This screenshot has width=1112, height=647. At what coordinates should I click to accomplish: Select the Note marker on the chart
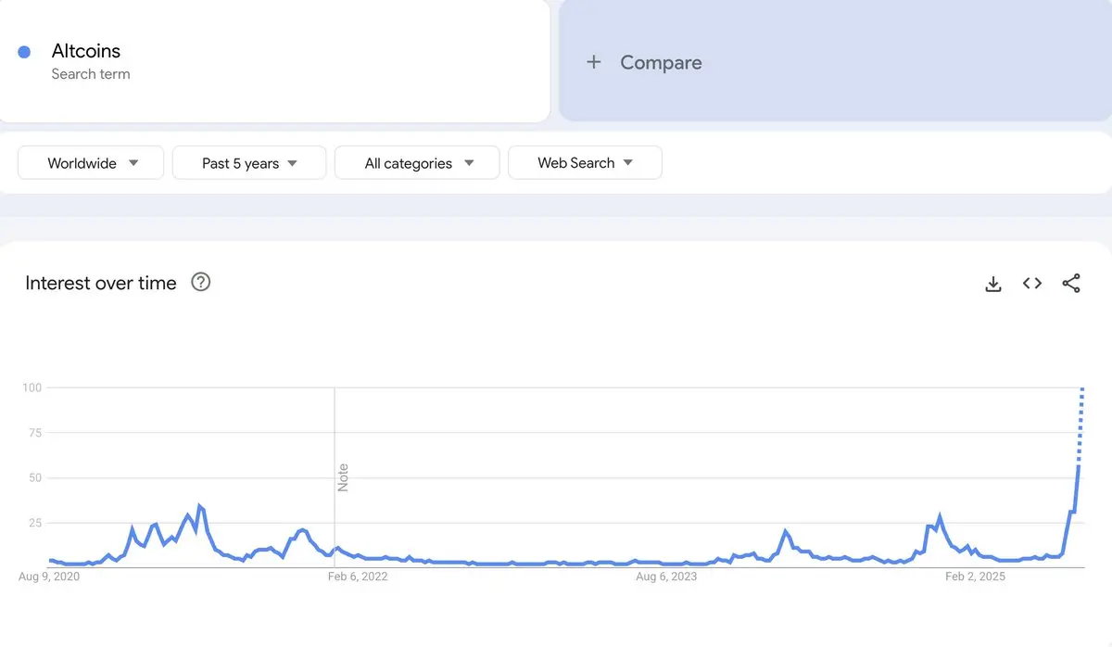[343, 477]
